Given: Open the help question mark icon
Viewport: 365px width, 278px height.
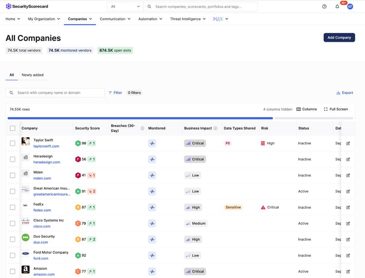Looking at the screenshot, I should click(324, 6).
